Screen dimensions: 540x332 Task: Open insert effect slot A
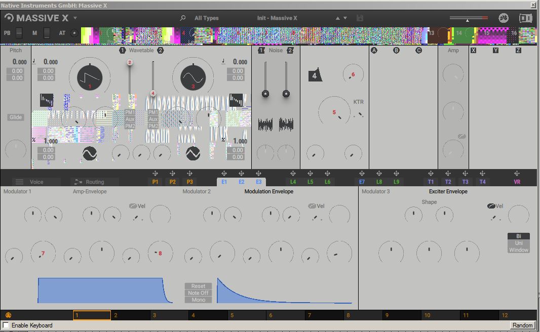[x=374, y=50]
